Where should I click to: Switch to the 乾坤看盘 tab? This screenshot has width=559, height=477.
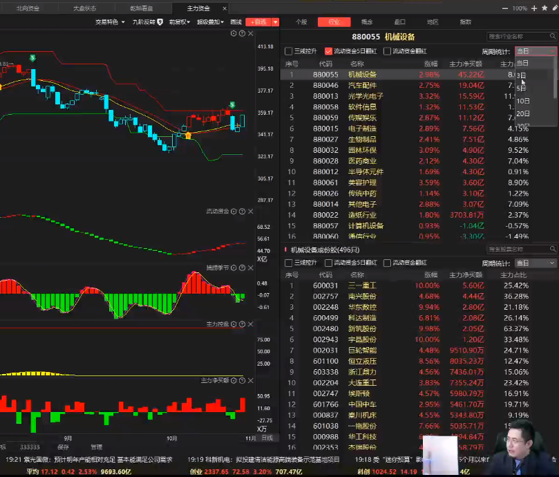click(142, 8)
